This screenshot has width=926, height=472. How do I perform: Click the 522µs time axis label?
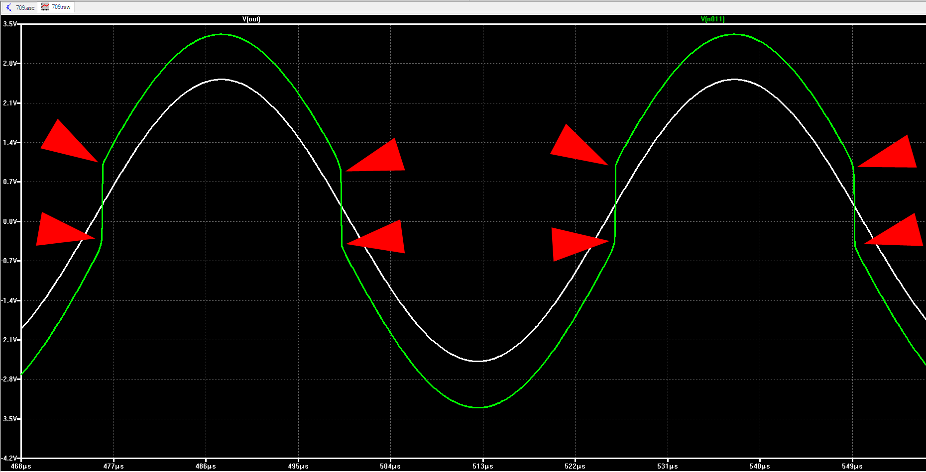click(575, 467)
